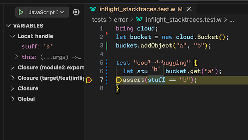This screenshot has height=140, width=248.
Task: Open the JavaScript debug configuration dropdown
Action: click(x=62, y=12)
